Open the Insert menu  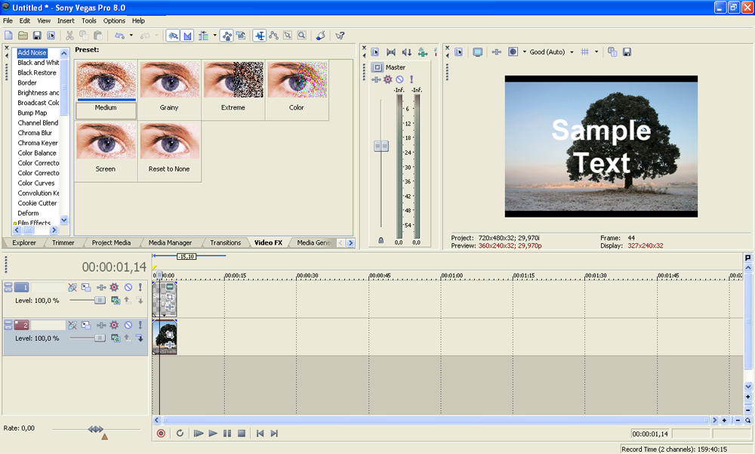click(66, 20)
